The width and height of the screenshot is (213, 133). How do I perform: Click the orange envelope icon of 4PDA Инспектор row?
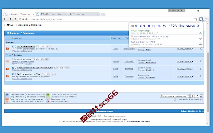[x=8, y=49]
